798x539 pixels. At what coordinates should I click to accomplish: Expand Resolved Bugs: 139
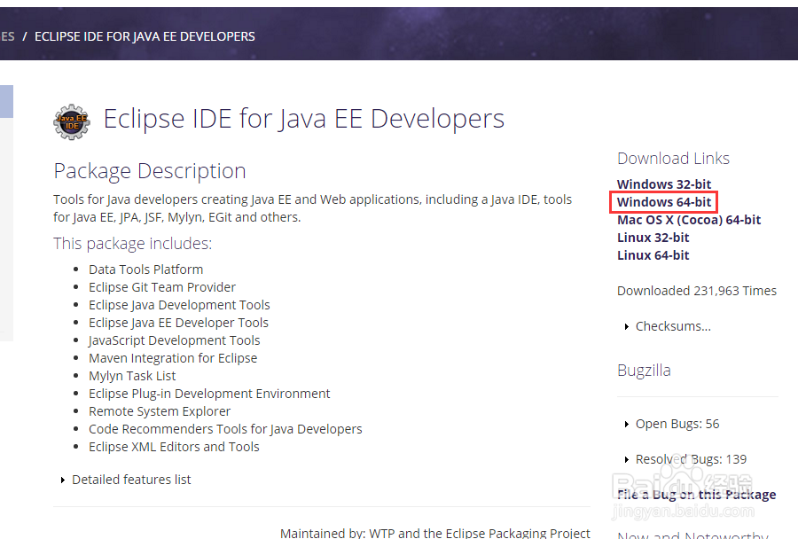coord(685,459)
